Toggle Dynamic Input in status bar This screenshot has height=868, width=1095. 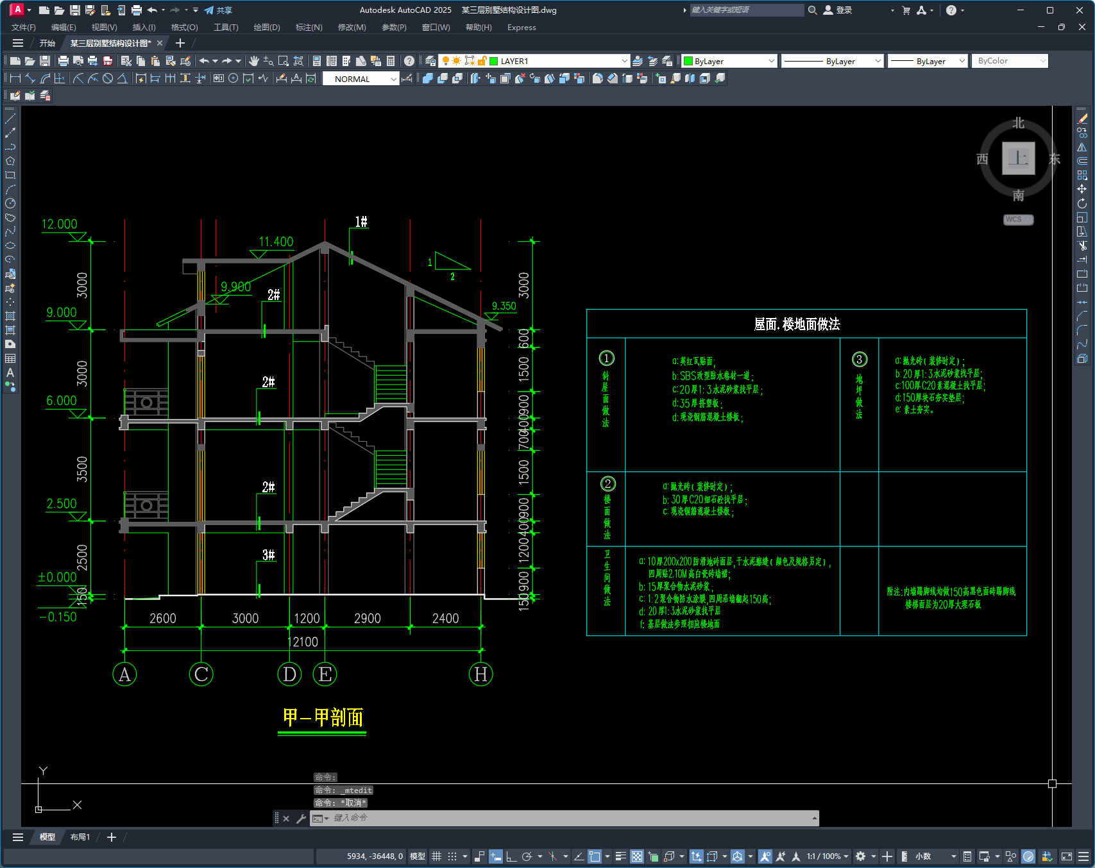496,856
